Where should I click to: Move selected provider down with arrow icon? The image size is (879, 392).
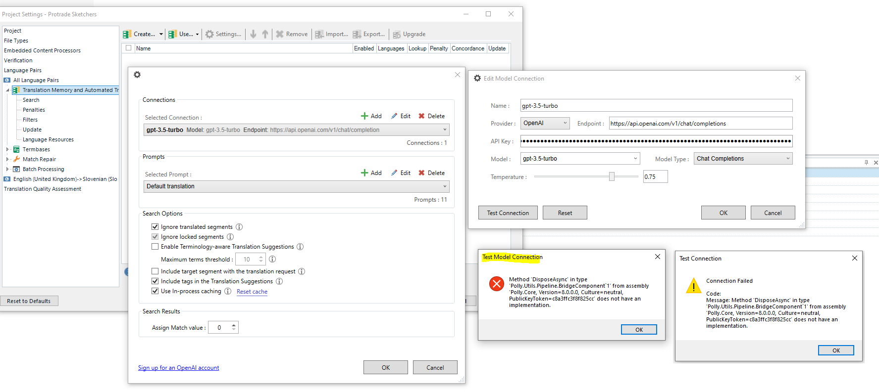click(x=253, y=34)
